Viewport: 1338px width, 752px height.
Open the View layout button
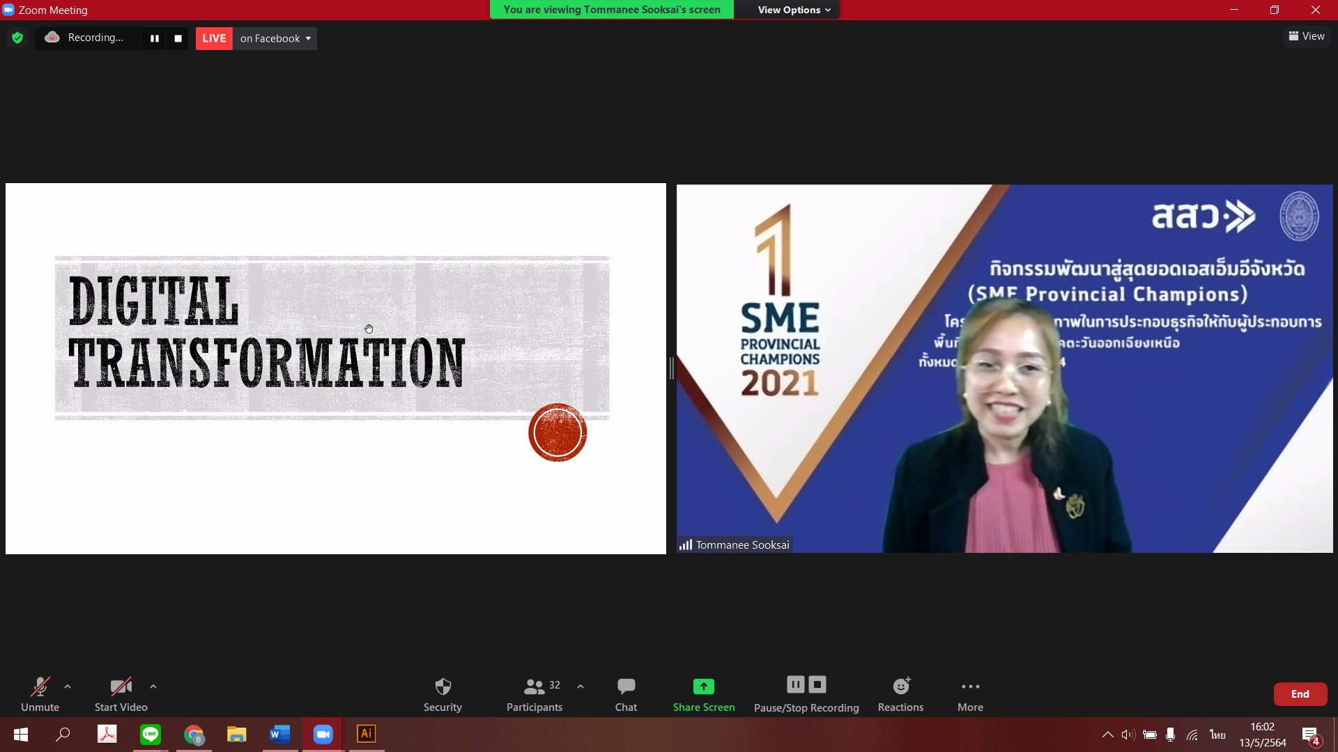click(x=1306, y=36)
